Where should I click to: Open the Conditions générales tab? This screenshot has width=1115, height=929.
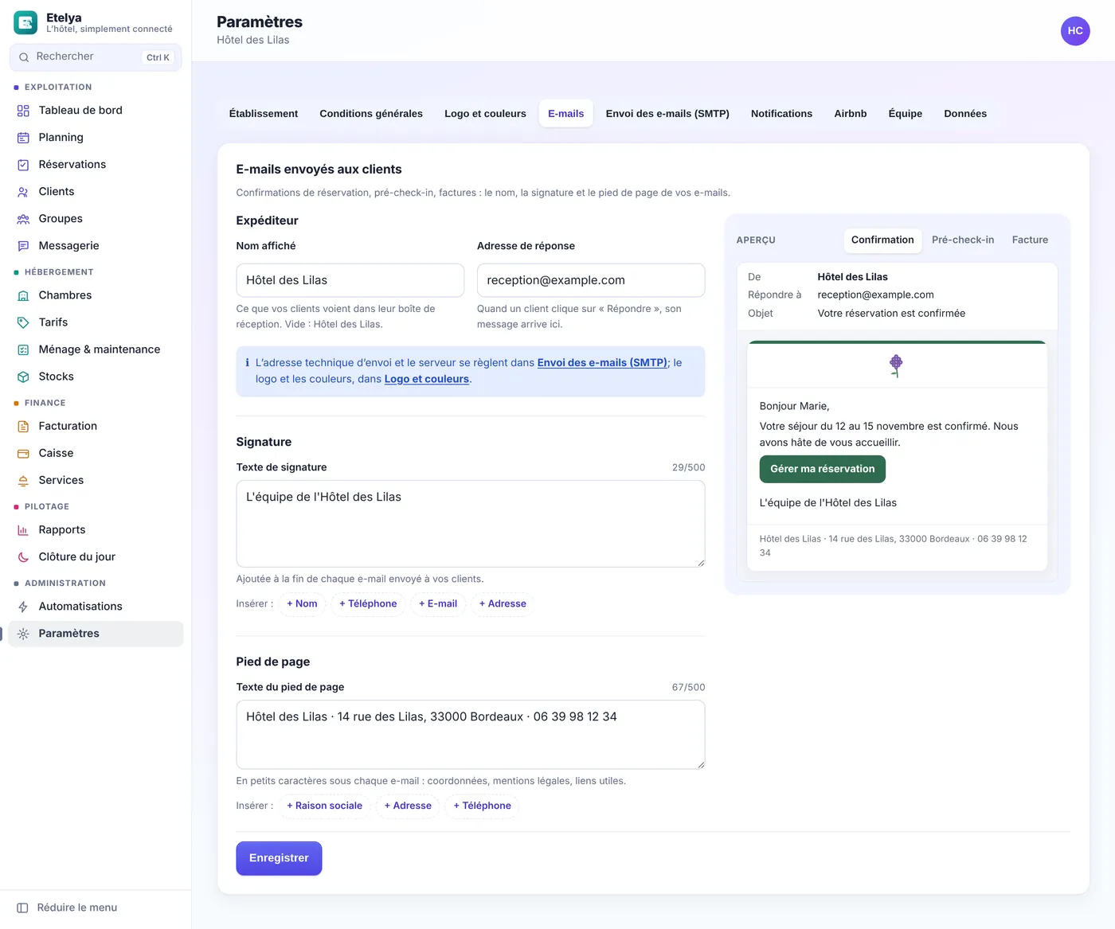tap(371, 114)
